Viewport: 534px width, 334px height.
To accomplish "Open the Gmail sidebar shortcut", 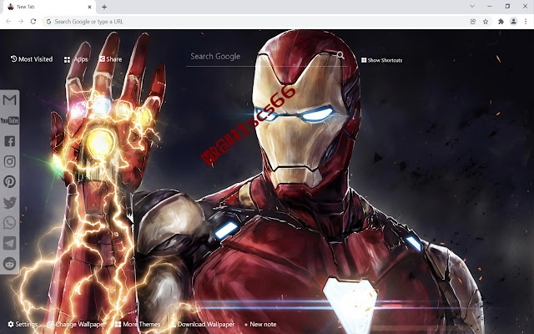I will click(x=9, y=100).
